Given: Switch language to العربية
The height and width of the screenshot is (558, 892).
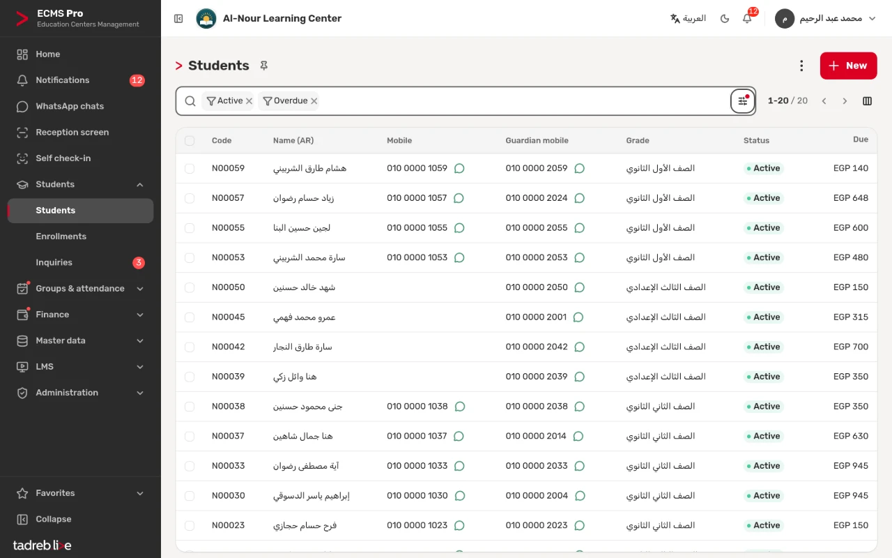Looking at the screenshot, I should (x=688, y=19).
